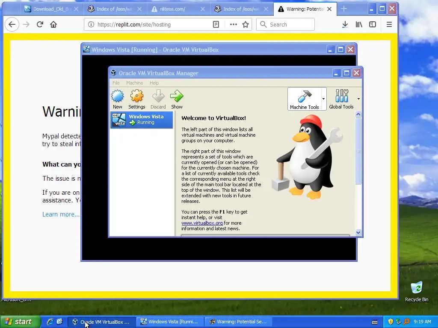Click the "Welcome to VirtualBox!" heading
438x328 pixels.
click(214, 118)
